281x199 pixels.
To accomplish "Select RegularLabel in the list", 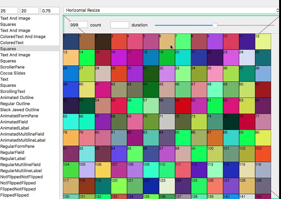I will click(x=30, y=159).
